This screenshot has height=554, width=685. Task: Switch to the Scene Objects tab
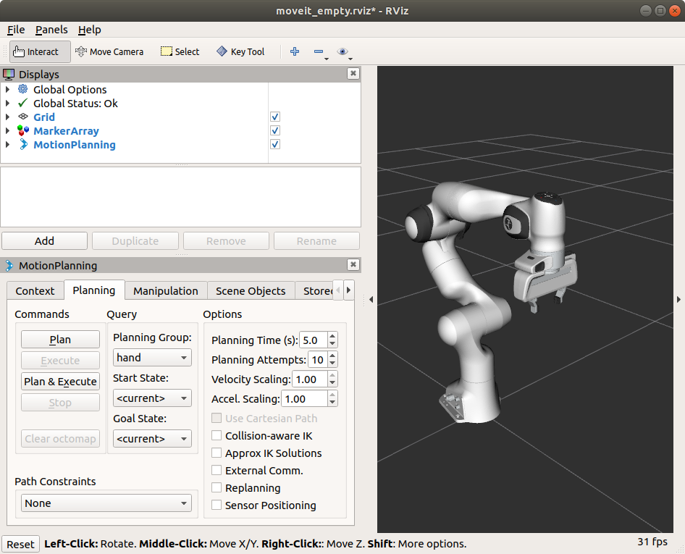[250, 290]
